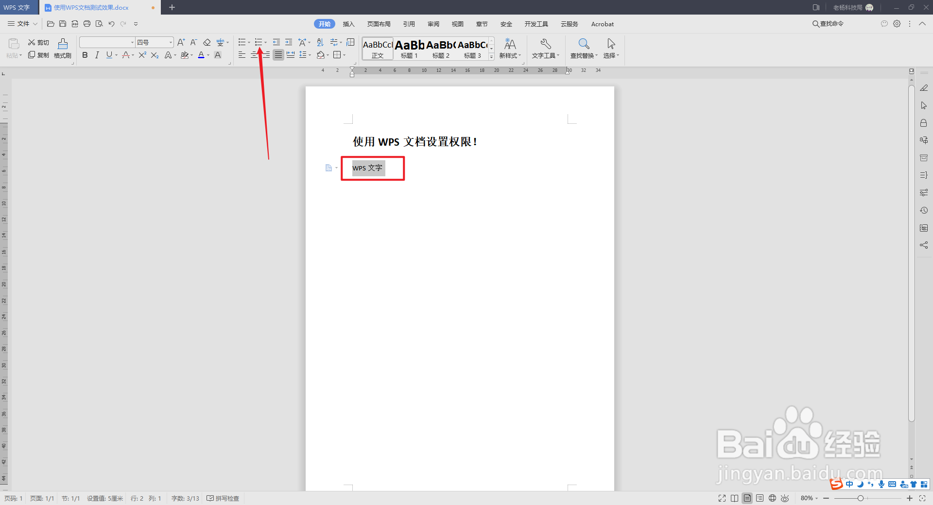Open the zoom 80% dropdown

pos(809,498)
